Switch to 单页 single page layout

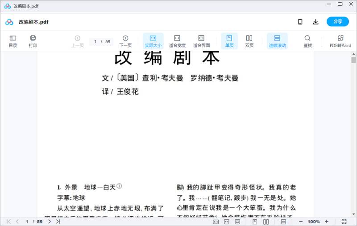tap(229, 41)
